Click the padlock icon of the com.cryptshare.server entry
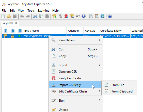 click(x=12, y=36)
